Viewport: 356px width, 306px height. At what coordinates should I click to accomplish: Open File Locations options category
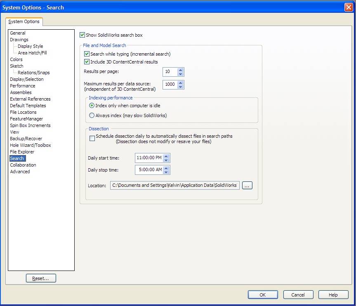coord(23,112)
